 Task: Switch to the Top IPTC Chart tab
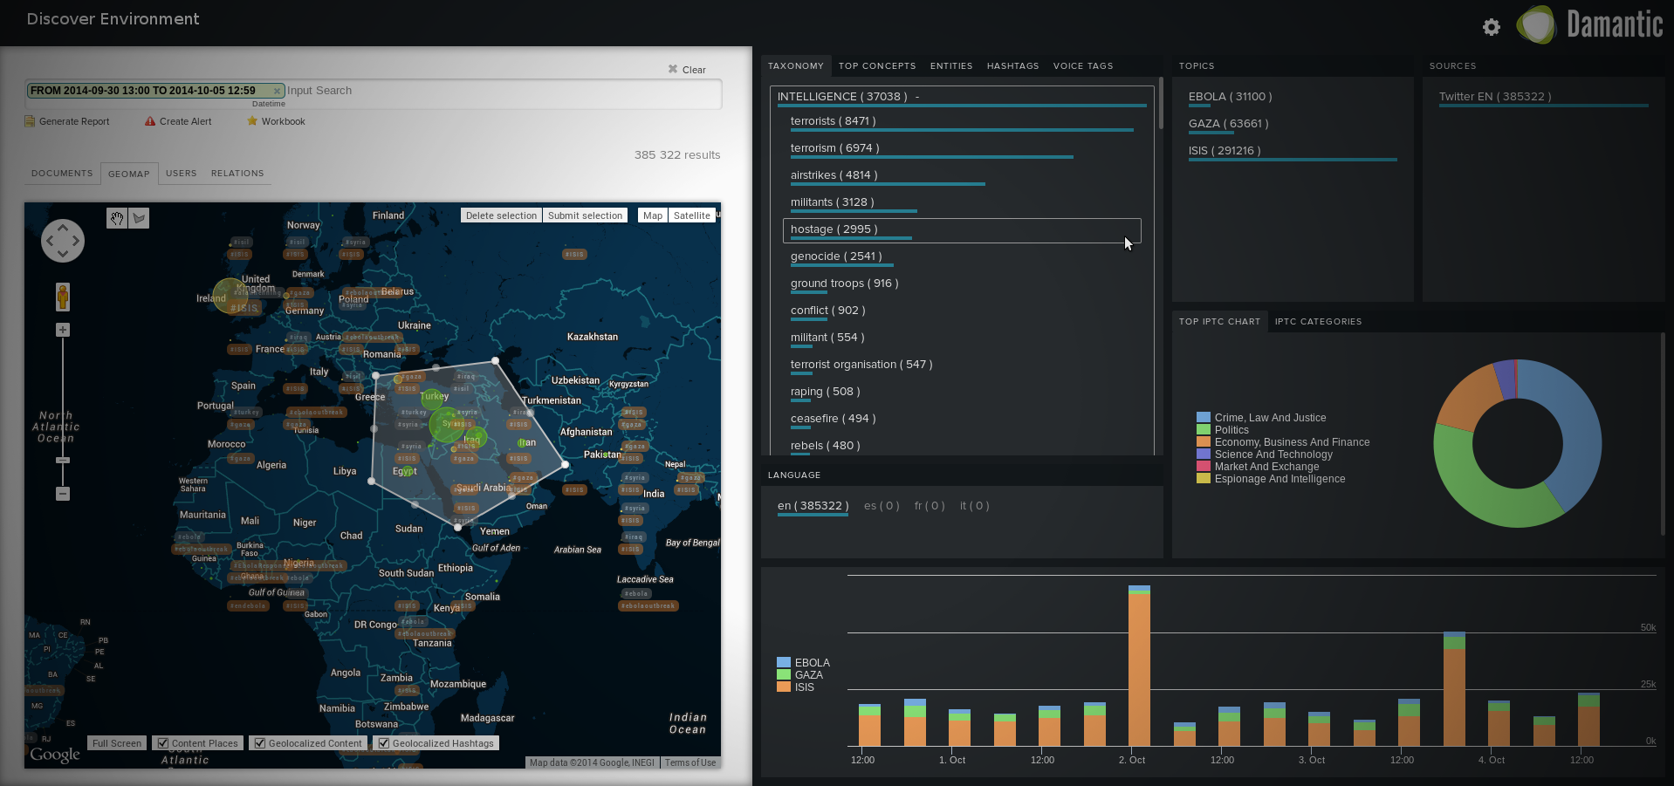1219,322
